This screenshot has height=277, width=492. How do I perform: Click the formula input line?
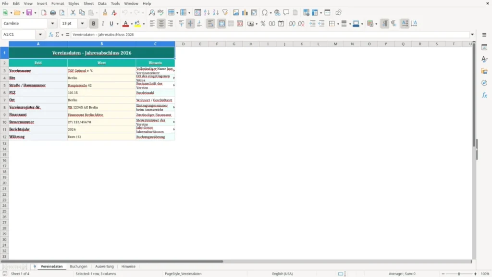(270, 35)
